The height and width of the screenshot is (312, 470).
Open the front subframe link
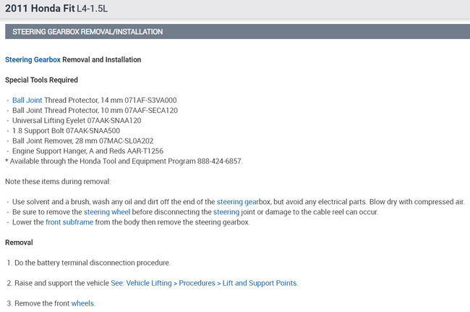pos(65,222)
